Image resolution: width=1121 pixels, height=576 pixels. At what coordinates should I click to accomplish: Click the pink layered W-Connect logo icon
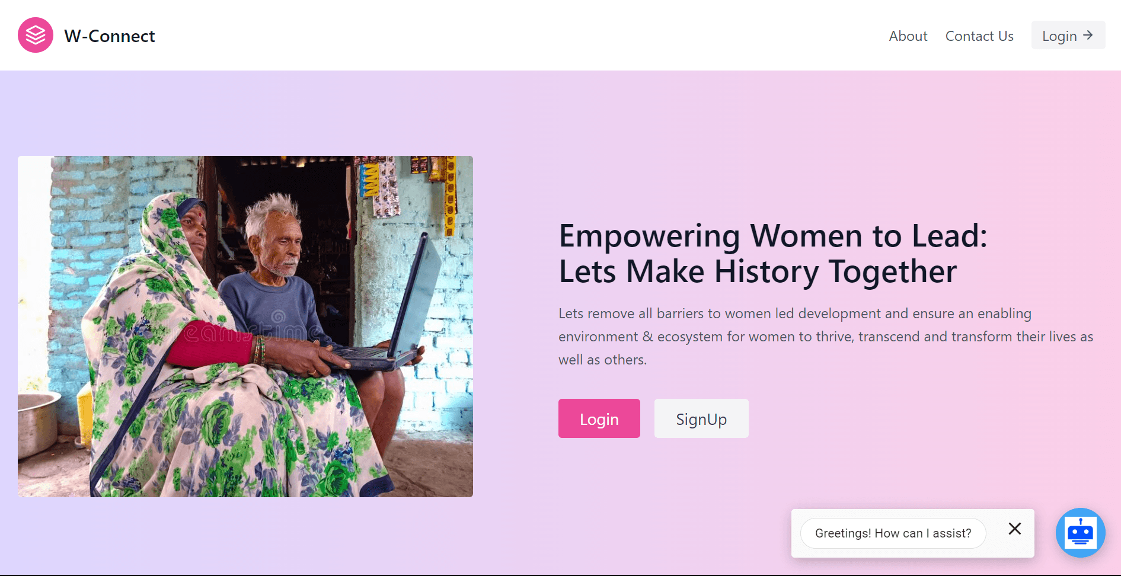click(36, 35)
